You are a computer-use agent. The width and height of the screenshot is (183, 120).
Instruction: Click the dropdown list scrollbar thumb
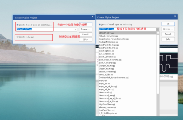pos(158,64)
